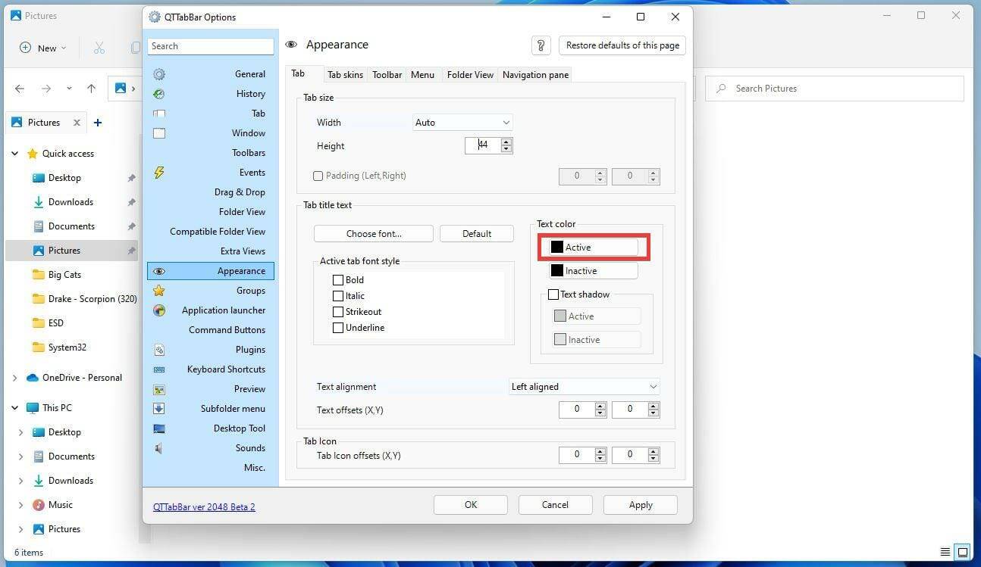The height and width of the screenshot is (567, 981).
Task: Select the Appearance eye icon
Action: pos(159,271)
